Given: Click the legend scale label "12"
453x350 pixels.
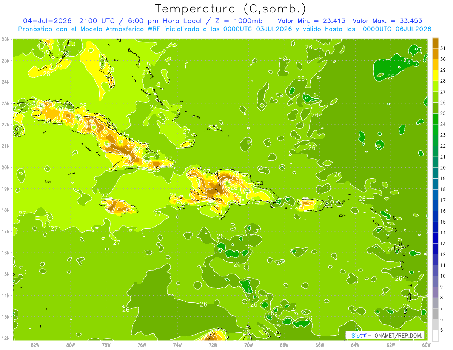Looking at the screenshot, I should 443,254.
